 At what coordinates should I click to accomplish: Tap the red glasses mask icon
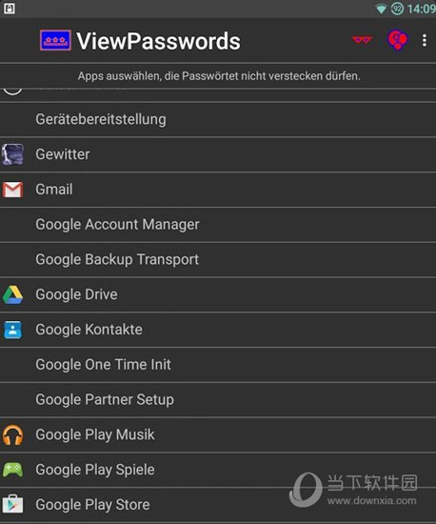click(362, 40)
